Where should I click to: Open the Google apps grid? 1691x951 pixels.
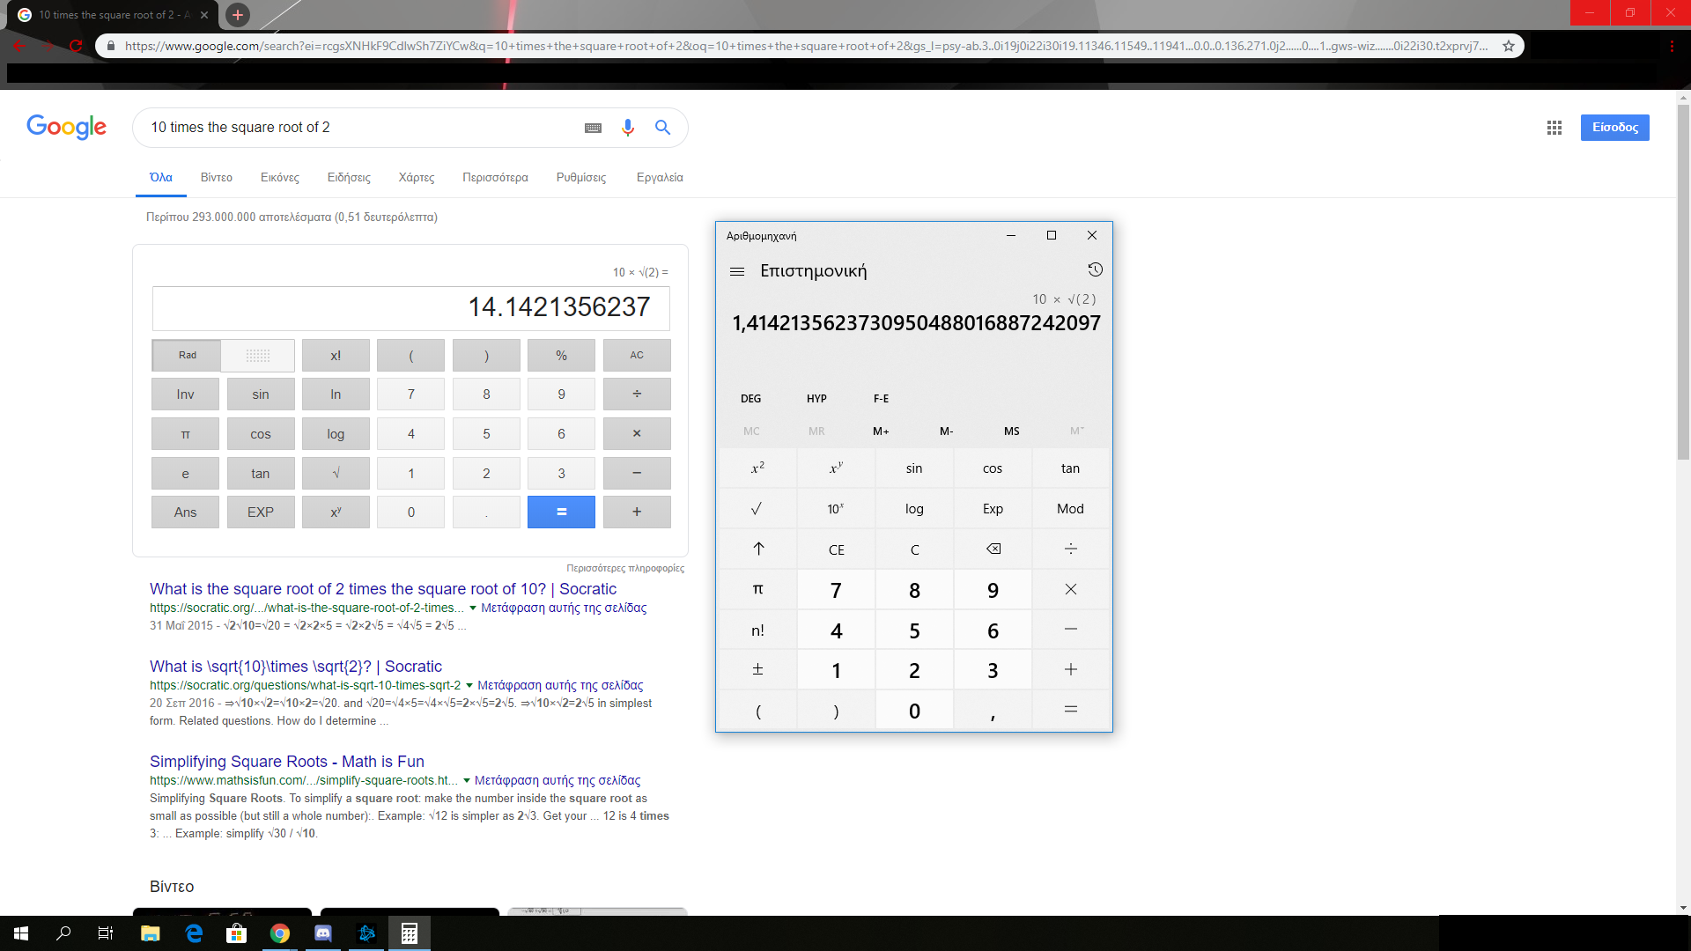click(1554, 128)
